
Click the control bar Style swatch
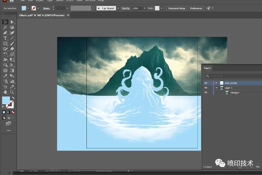pyautogui.click(x=157, y=8)
